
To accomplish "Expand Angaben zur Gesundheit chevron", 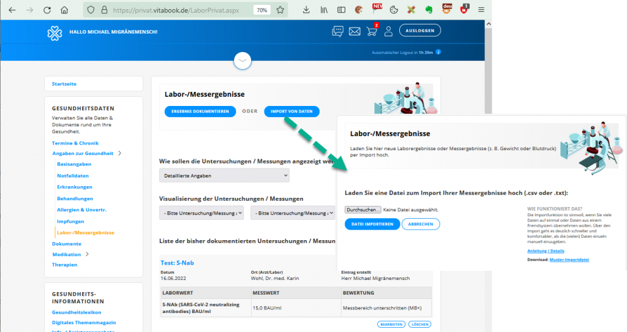I will 119,153.
